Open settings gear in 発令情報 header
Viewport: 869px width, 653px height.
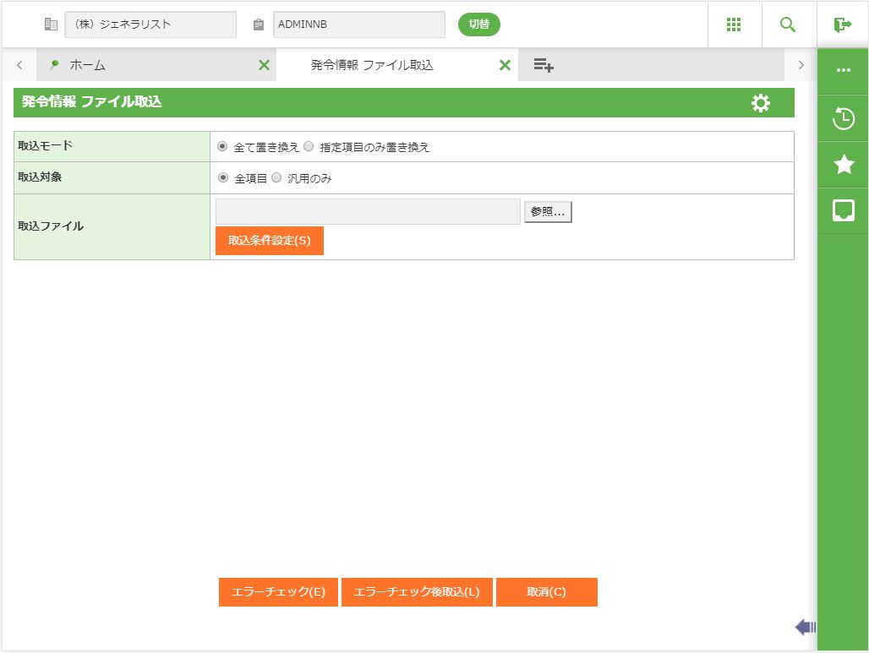(x=760, y=103)
